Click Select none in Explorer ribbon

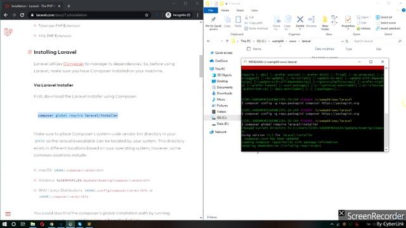[x=386, y=23]
